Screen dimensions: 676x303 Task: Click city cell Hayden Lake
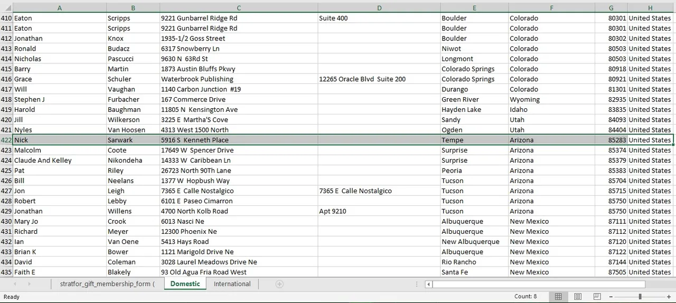pyautogui.click(x=474, y=109)
